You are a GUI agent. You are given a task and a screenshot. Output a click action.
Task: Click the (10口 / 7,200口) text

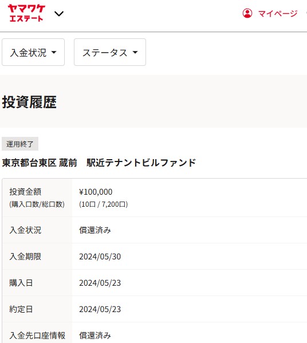pos(104,204)
